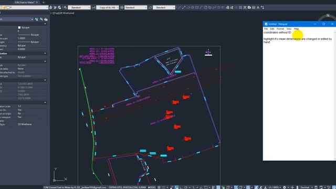This screenshot has width=336, height=189.
Task: Select the Polygon draw tool
Action: 193,7
